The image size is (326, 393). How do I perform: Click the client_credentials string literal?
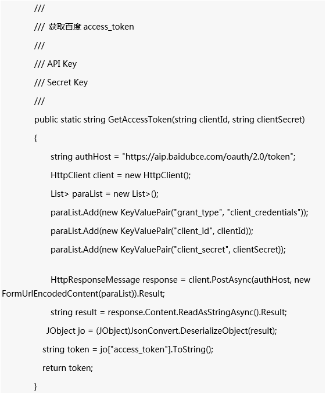click(264, 212)
